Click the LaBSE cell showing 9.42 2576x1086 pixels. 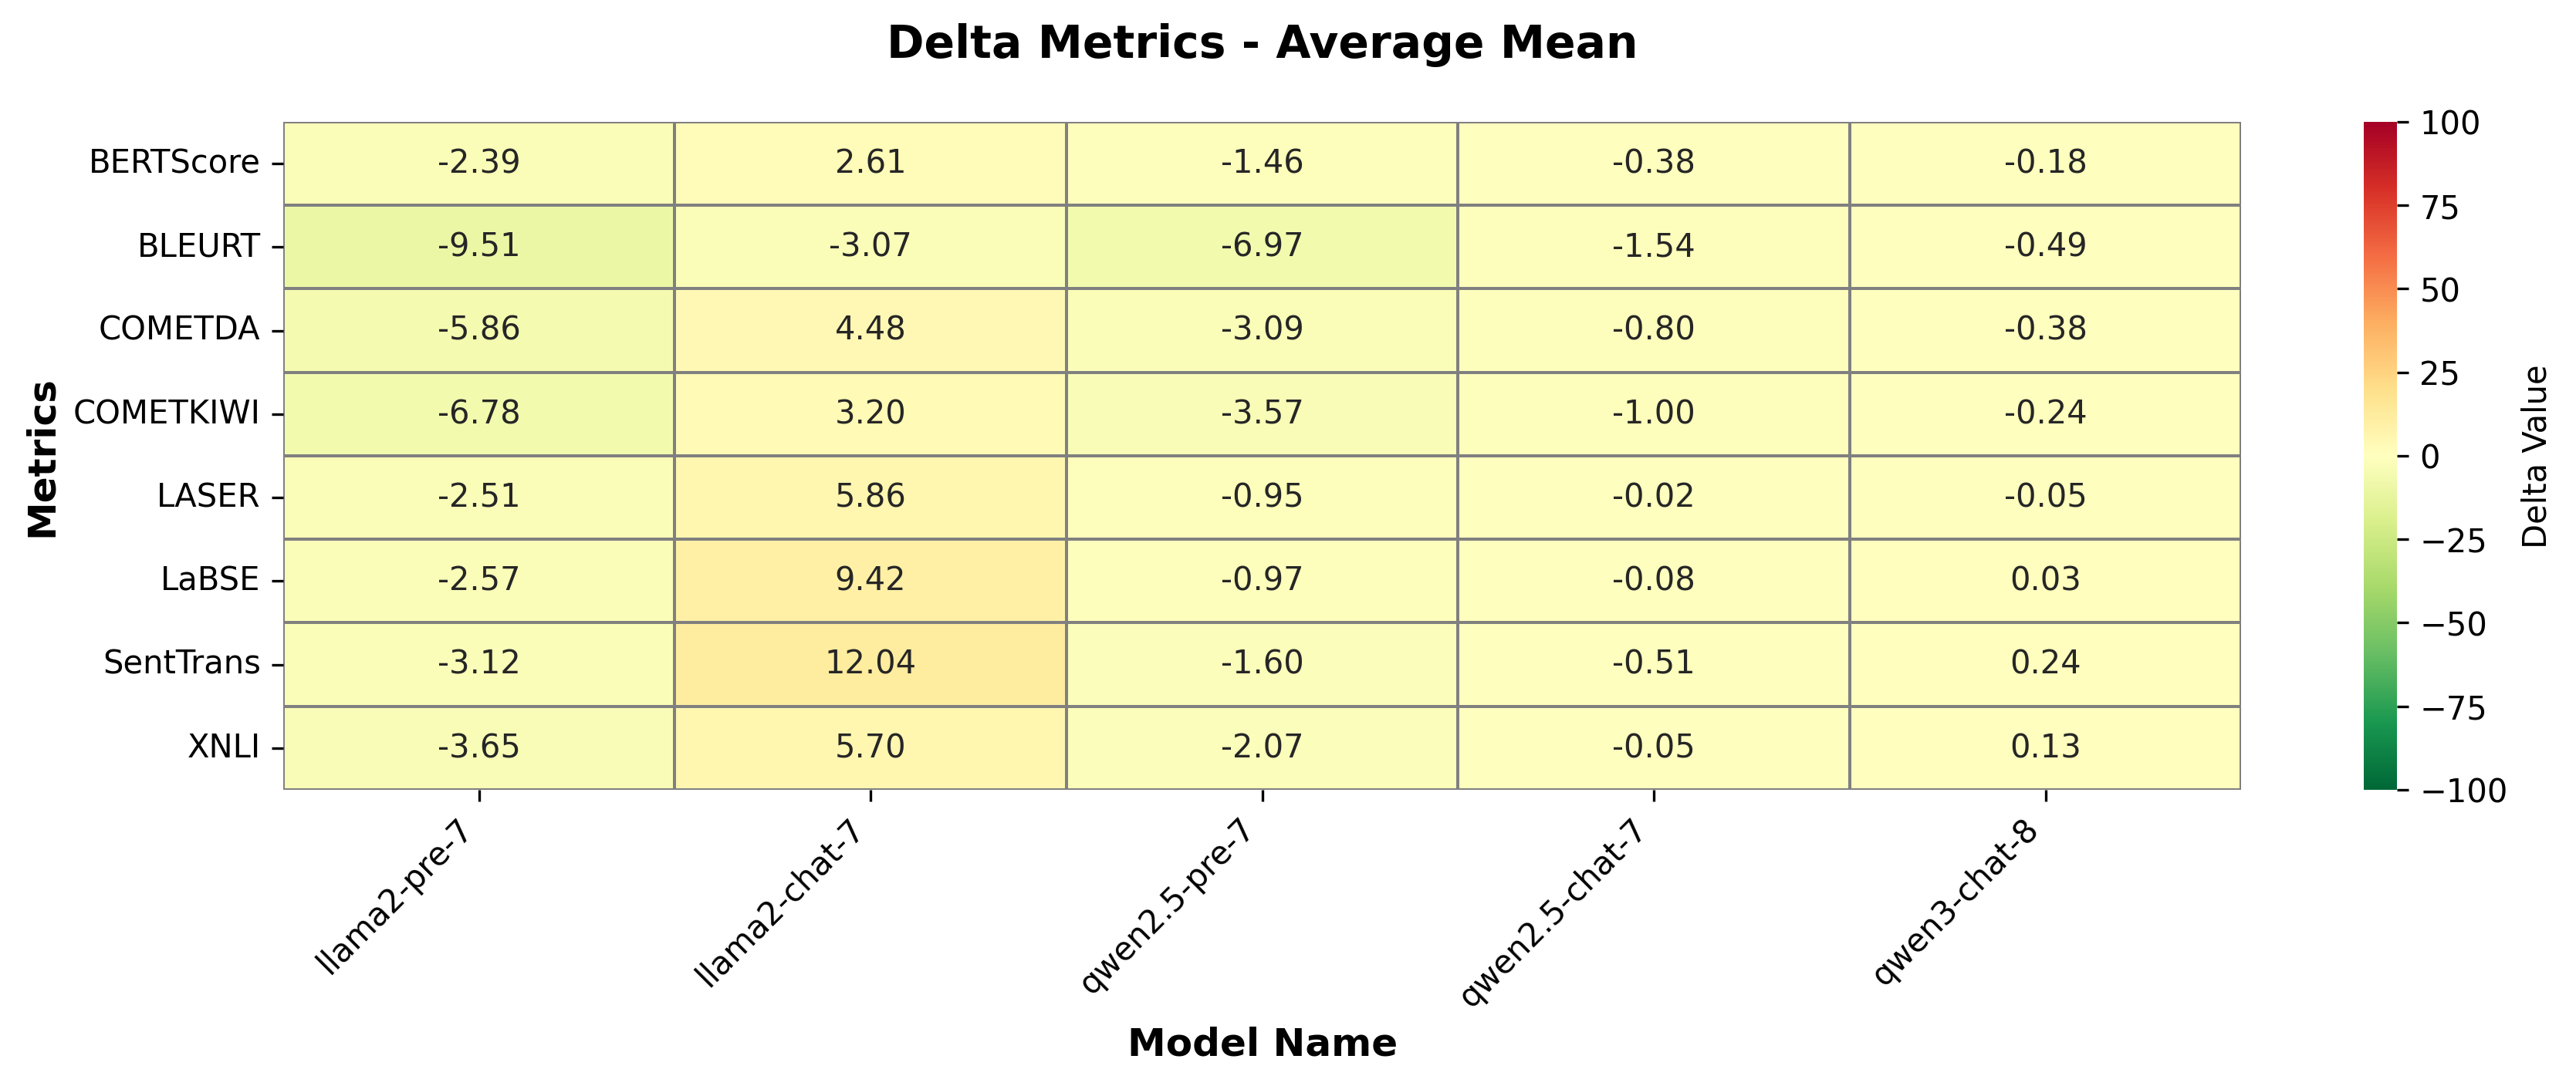pyautogui.click(x=870, y=579)
